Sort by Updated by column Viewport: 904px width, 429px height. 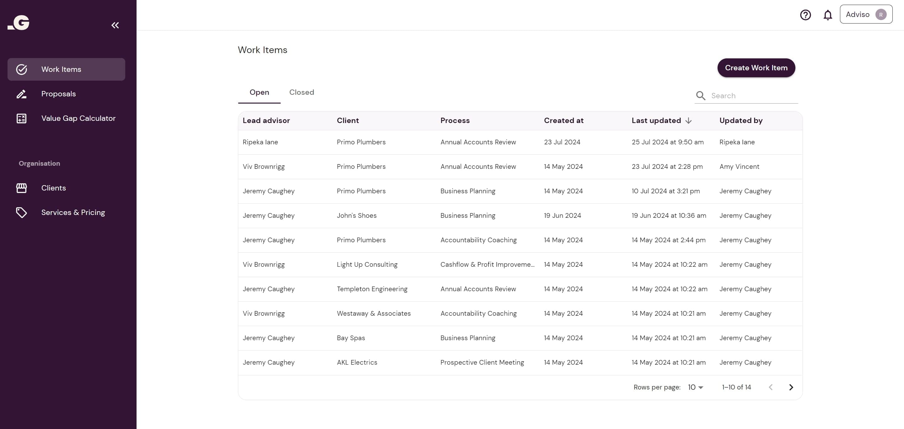(741, 121)
